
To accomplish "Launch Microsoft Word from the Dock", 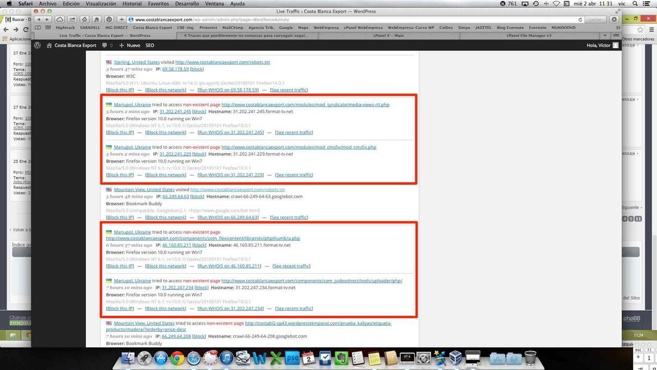I will point(259,359).
